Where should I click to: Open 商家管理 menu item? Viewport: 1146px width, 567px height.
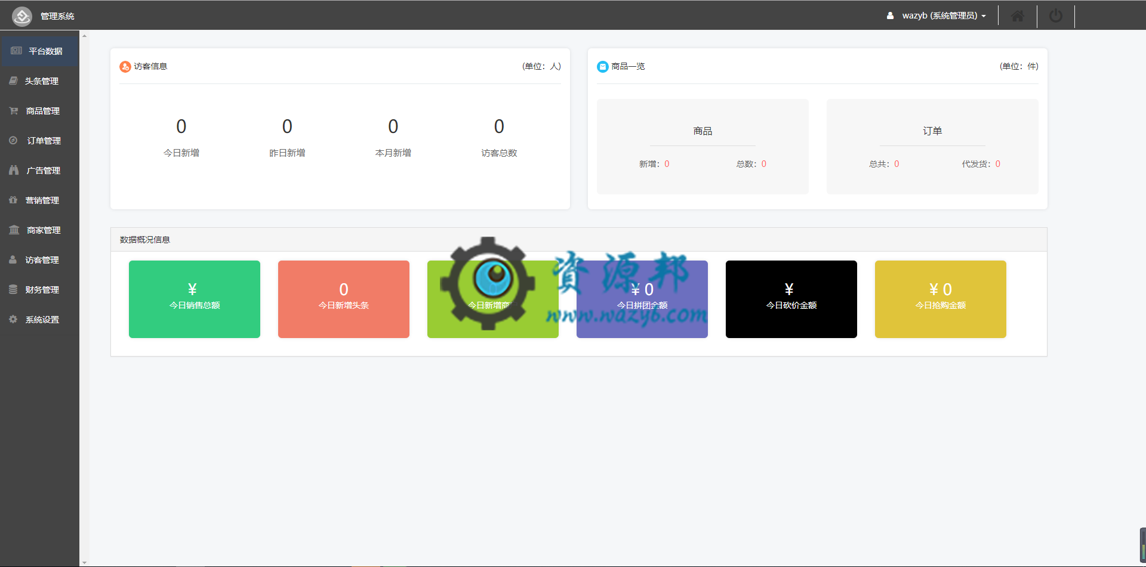click(39, 230)
